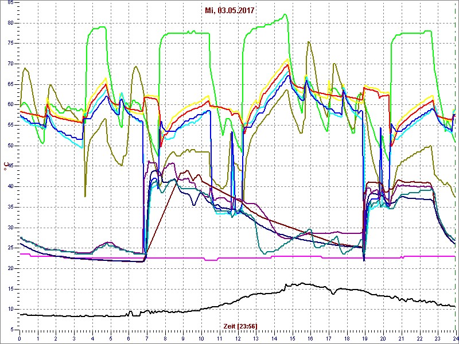Image resolution: width=459 pixels, height=344 pixels.
Task: Select the 40 temperature axis label
Action: pyautogui.click(x=10, y=187)
